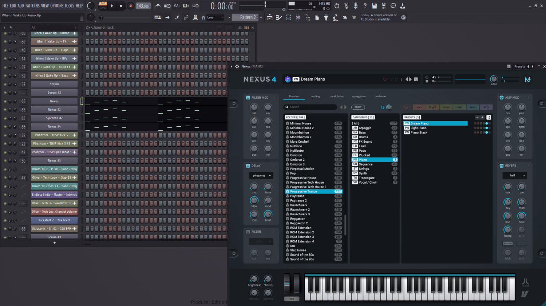Click the stamp tool icon
The width and height of the screenshot is (546, 306).
[x=195, y=17]
